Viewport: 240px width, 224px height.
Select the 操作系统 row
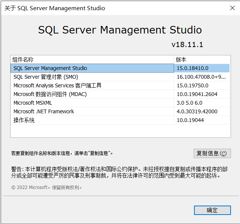[24, 120]
